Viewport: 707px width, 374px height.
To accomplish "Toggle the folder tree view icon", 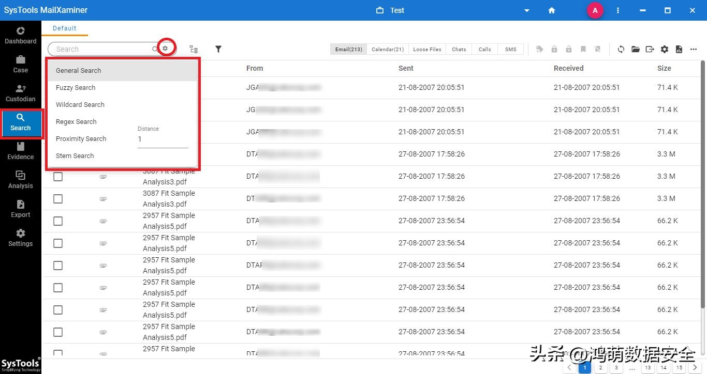I will 194,49.
